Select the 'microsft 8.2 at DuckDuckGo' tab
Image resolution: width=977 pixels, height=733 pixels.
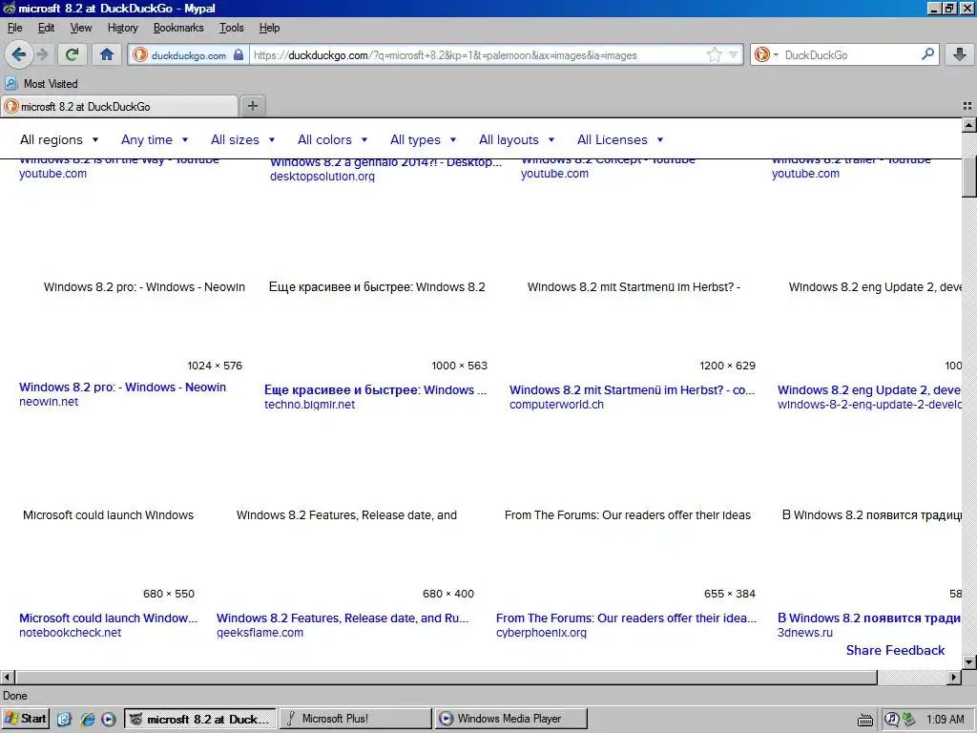pos(119,107)
